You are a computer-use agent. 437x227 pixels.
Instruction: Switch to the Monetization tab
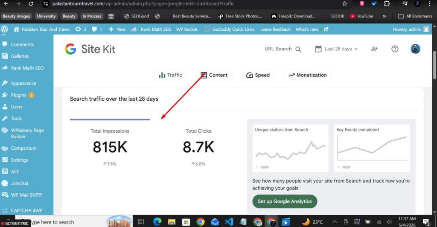(x=307, y=75)
